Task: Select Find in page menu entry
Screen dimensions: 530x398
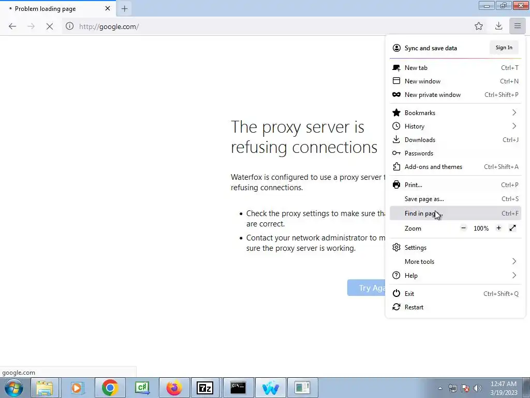Action: point(455,213)
